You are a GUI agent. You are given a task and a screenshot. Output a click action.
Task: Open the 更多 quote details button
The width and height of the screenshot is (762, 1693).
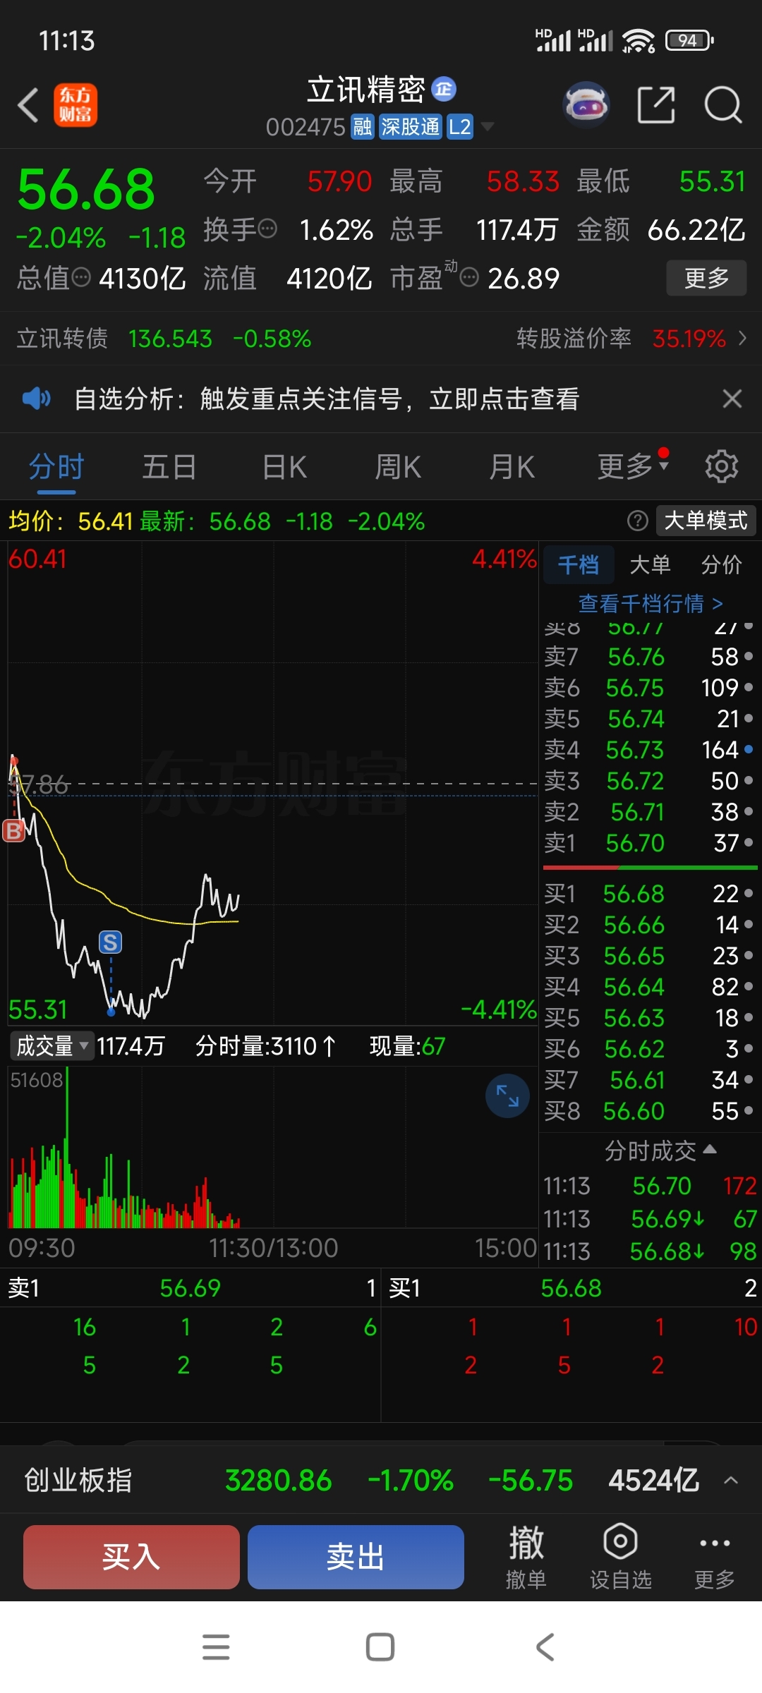(x=706, y=278)
